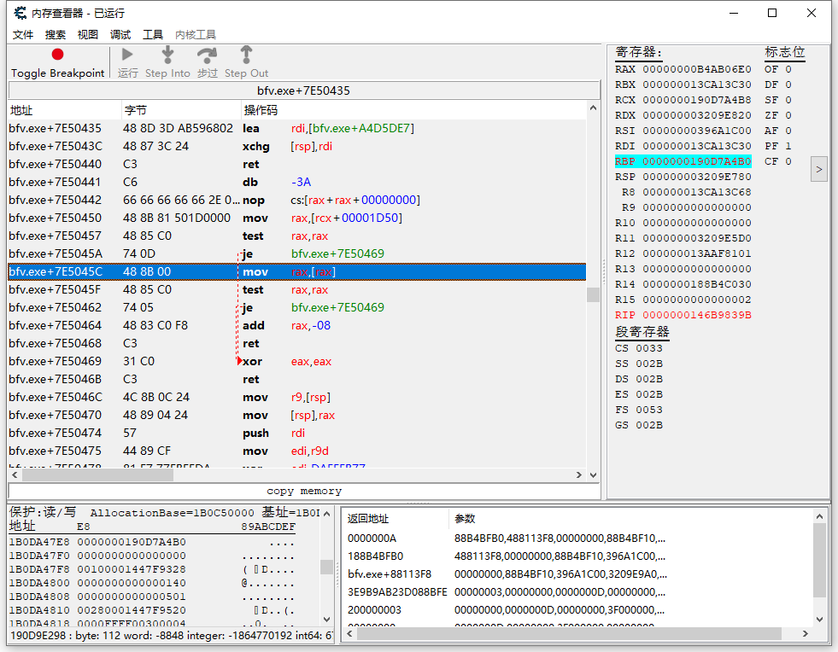Screen dimensions: 838x652
Task: Open the 工具 menu
Action: coord(153,35)
